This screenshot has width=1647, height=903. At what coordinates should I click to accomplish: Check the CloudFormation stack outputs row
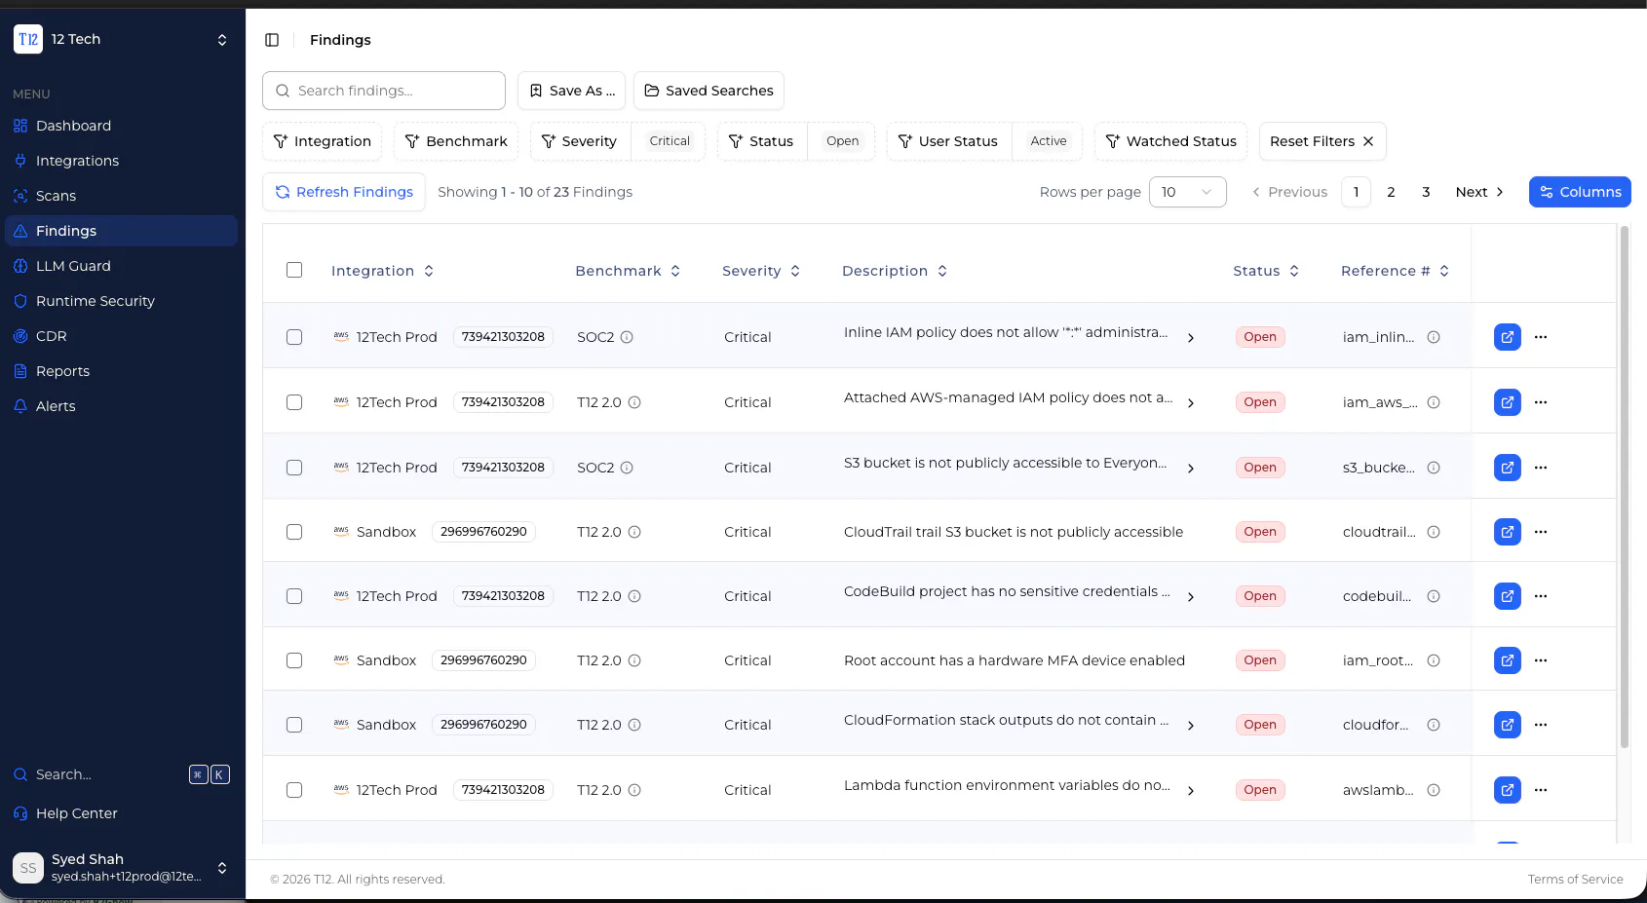pyautogui.click(x=294, y=725)
